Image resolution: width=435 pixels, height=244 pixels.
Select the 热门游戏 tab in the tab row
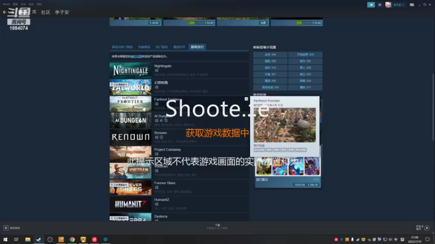(x=161, y=47)
